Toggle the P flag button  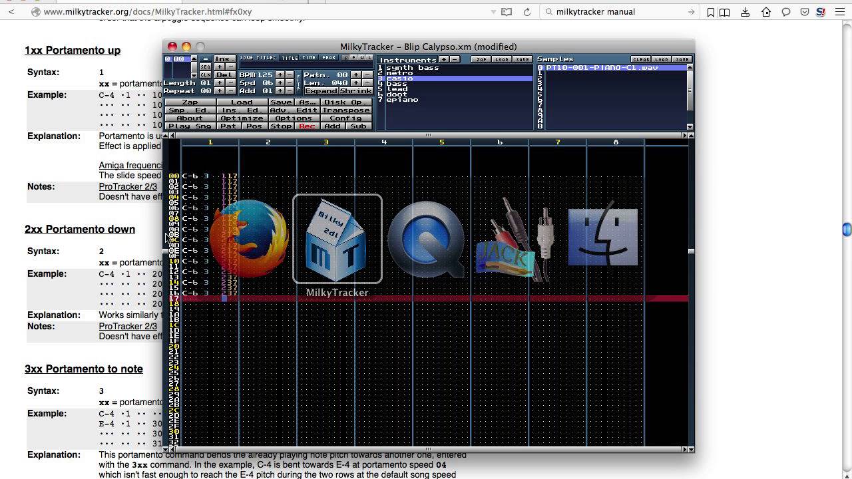[353, 58]
